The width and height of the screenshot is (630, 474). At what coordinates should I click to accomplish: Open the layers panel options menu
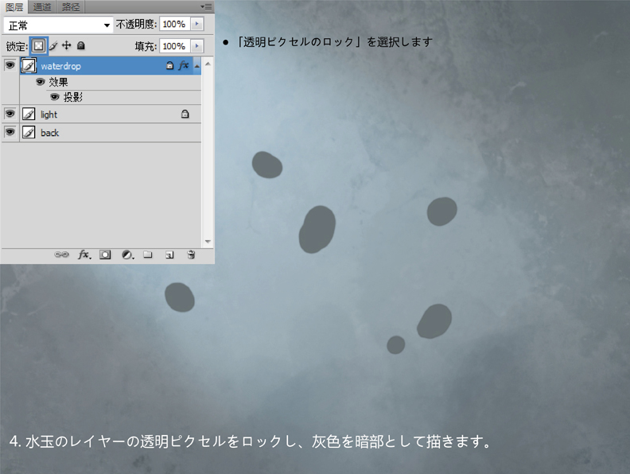tap(207, 6)
